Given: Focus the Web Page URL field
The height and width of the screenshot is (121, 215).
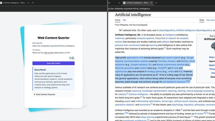Looking at the screenshot, I should pos(53,46).
